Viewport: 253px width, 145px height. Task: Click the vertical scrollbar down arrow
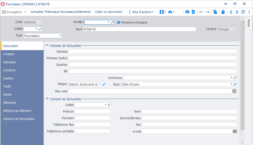[x=243, y=143]
